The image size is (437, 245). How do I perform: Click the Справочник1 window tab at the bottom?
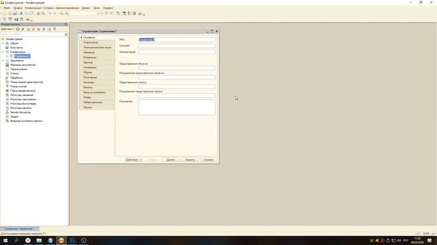(20, 229)
